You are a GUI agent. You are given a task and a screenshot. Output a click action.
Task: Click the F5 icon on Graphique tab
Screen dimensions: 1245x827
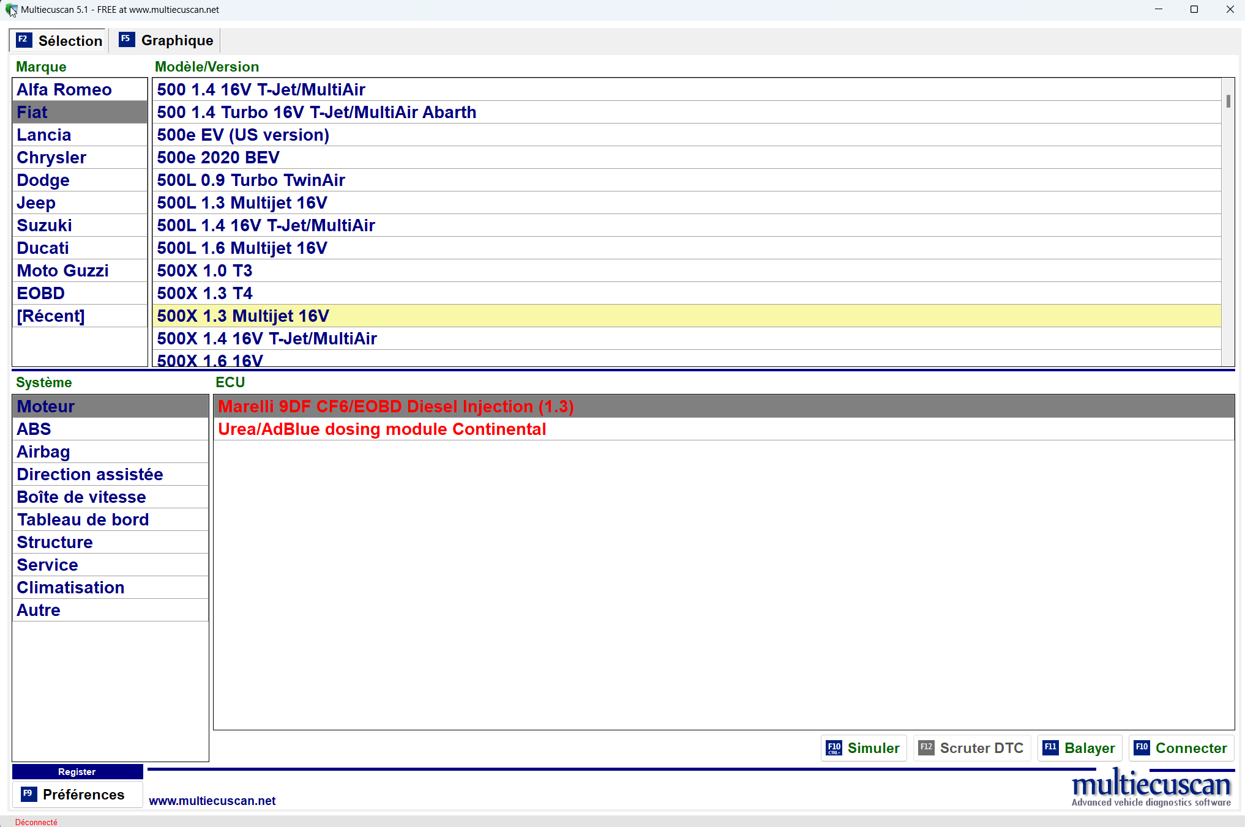[x=126, y=40]
